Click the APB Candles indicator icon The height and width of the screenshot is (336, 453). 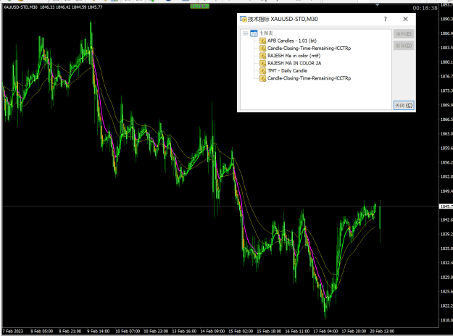click(262, 41)
